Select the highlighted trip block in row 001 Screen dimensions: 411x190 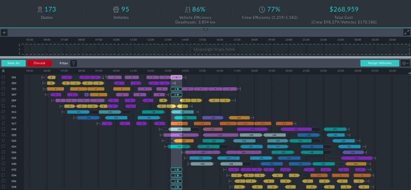(176, 77)
